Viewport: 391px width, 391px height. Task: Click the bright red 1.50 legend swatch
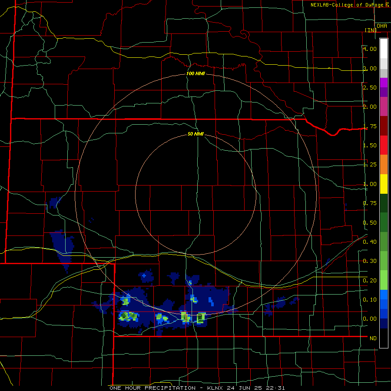pyautogui.click(x=384, y=145)
